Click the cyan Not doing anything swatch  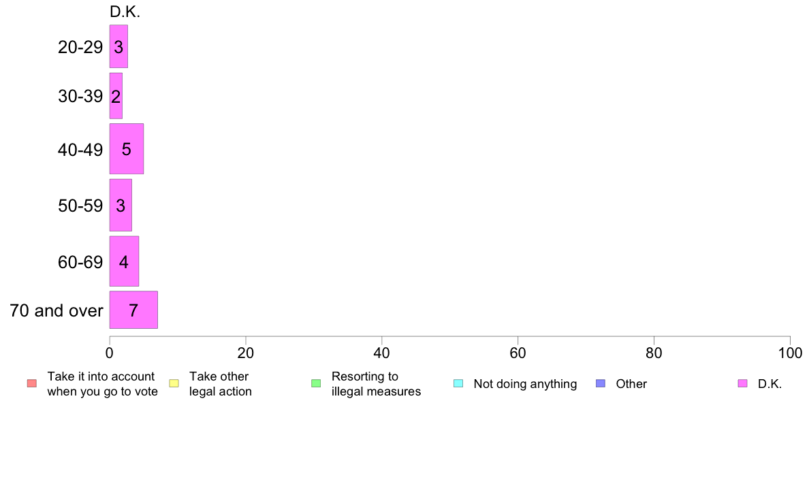point(458,383)
